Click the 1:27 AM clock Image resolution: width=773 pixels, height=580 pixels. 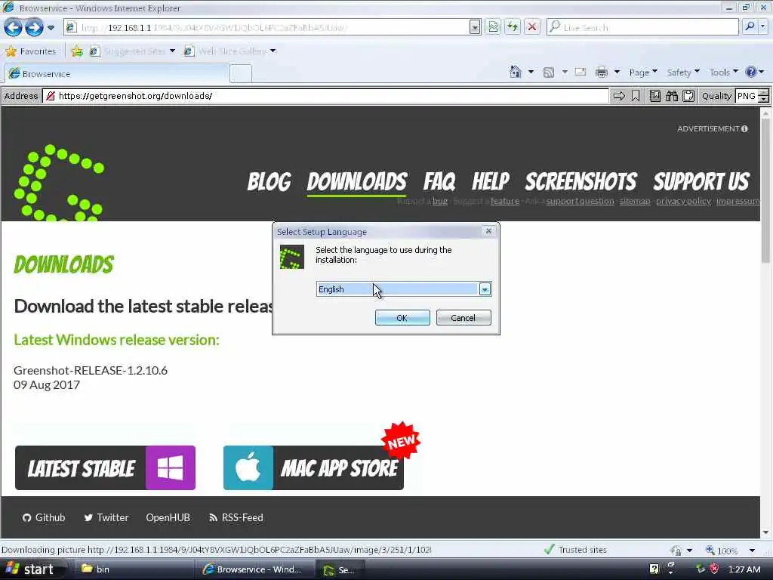tap(744, 569)
